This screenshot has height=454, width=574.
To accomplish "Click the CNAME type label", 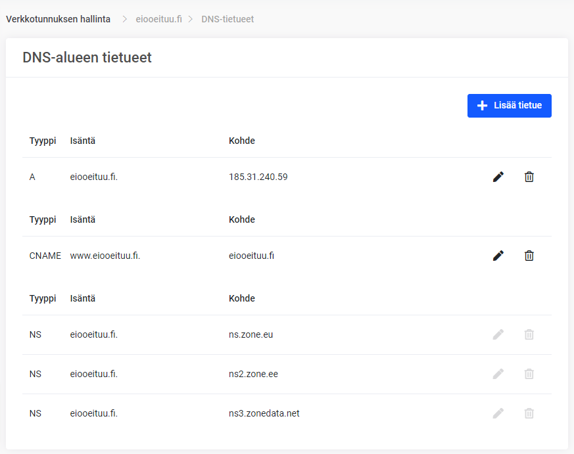I will click(x=45, y=256).
